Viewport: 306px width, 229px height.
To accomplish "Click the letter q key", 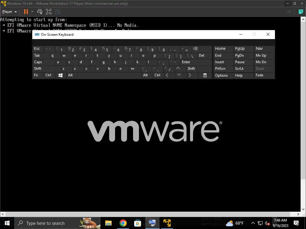I will click(x=55, y=55).
